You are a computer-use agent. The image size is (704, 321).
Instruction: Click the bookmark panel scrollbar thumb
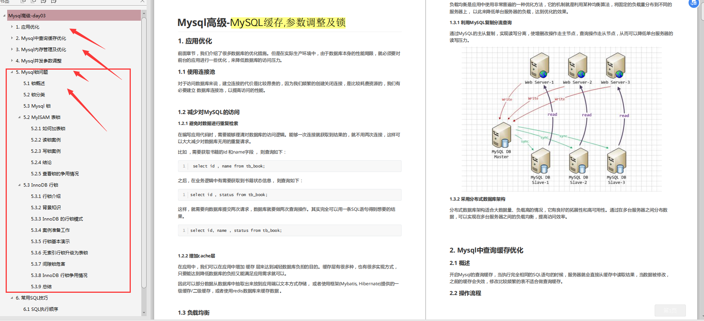[x=144, y=152]
